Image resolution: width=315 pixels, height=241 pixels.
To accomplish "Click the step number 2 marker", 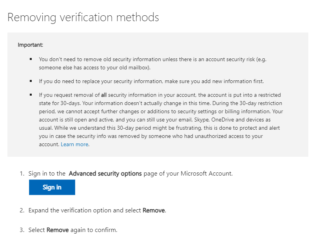I will (22, 210).
